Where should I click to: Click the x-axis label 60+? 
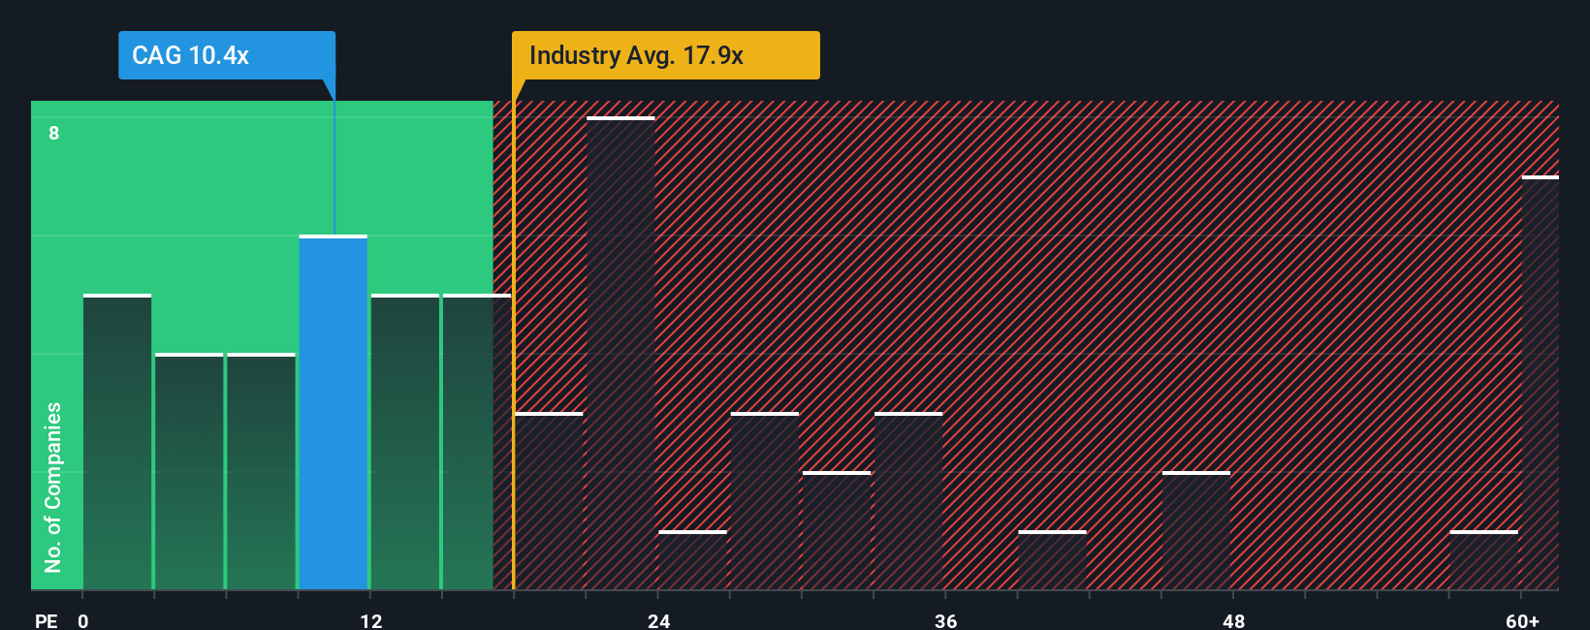(1523, 620)
